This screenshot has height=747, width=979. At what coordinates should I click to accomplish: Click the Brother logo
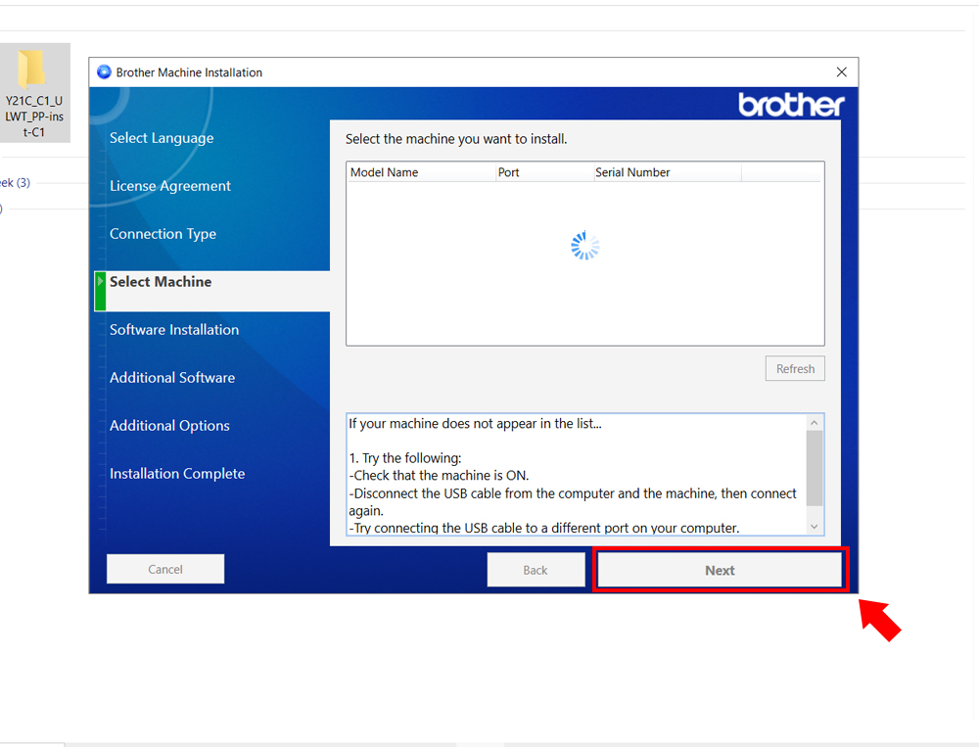(791, 105)
